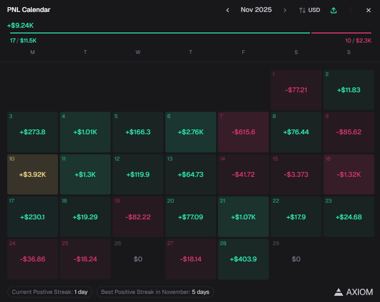Select the Nov 2 cell showing +$11.83
Viewport: 380px width, 302px height.
[x=349, y=90]
